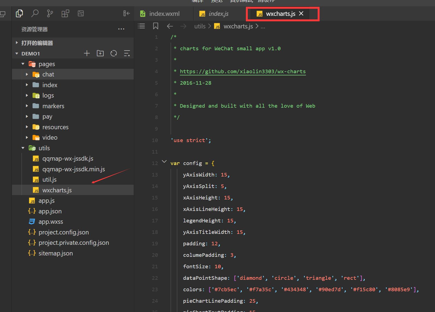Image resolution: width=435 pixels, height=312 pixels.
Task: Click the 'diamond' string in dataPointShape
Action: click(251, 278)
